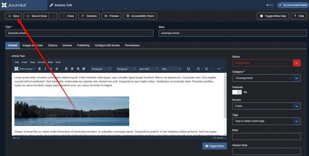Click the Title input field
This screenshot has height=156, width=309.
tap(79, 33)
